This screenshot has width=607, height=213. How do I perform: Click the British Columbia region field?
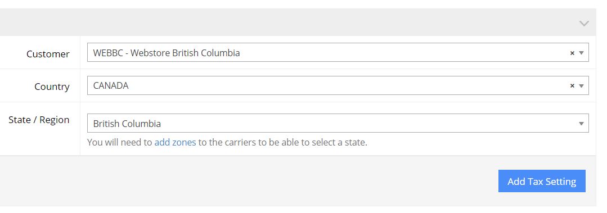coord(338,123)
